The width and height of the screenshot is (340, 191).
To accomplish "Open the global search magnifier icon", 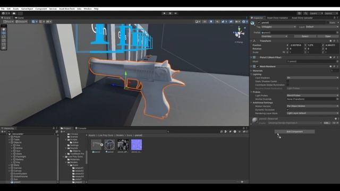I will 306,13.
